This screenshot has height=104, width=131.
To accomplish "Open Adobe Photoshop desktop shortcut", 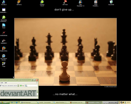I will [x=96, y=3].
